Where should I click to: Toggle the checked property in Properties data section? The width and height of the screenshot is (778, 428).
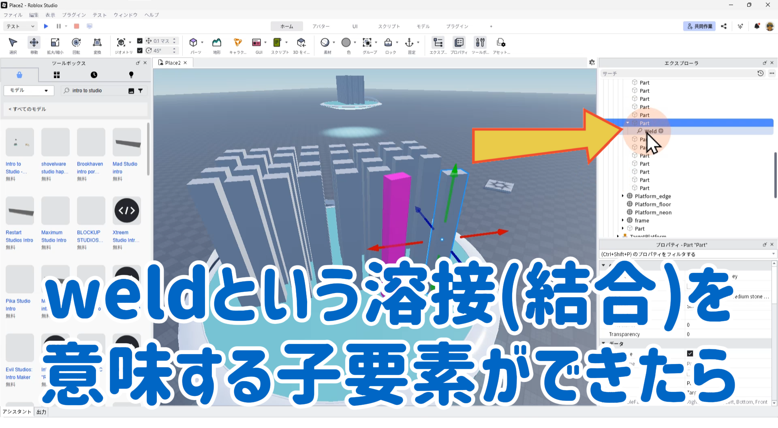(x=690, y=354)
